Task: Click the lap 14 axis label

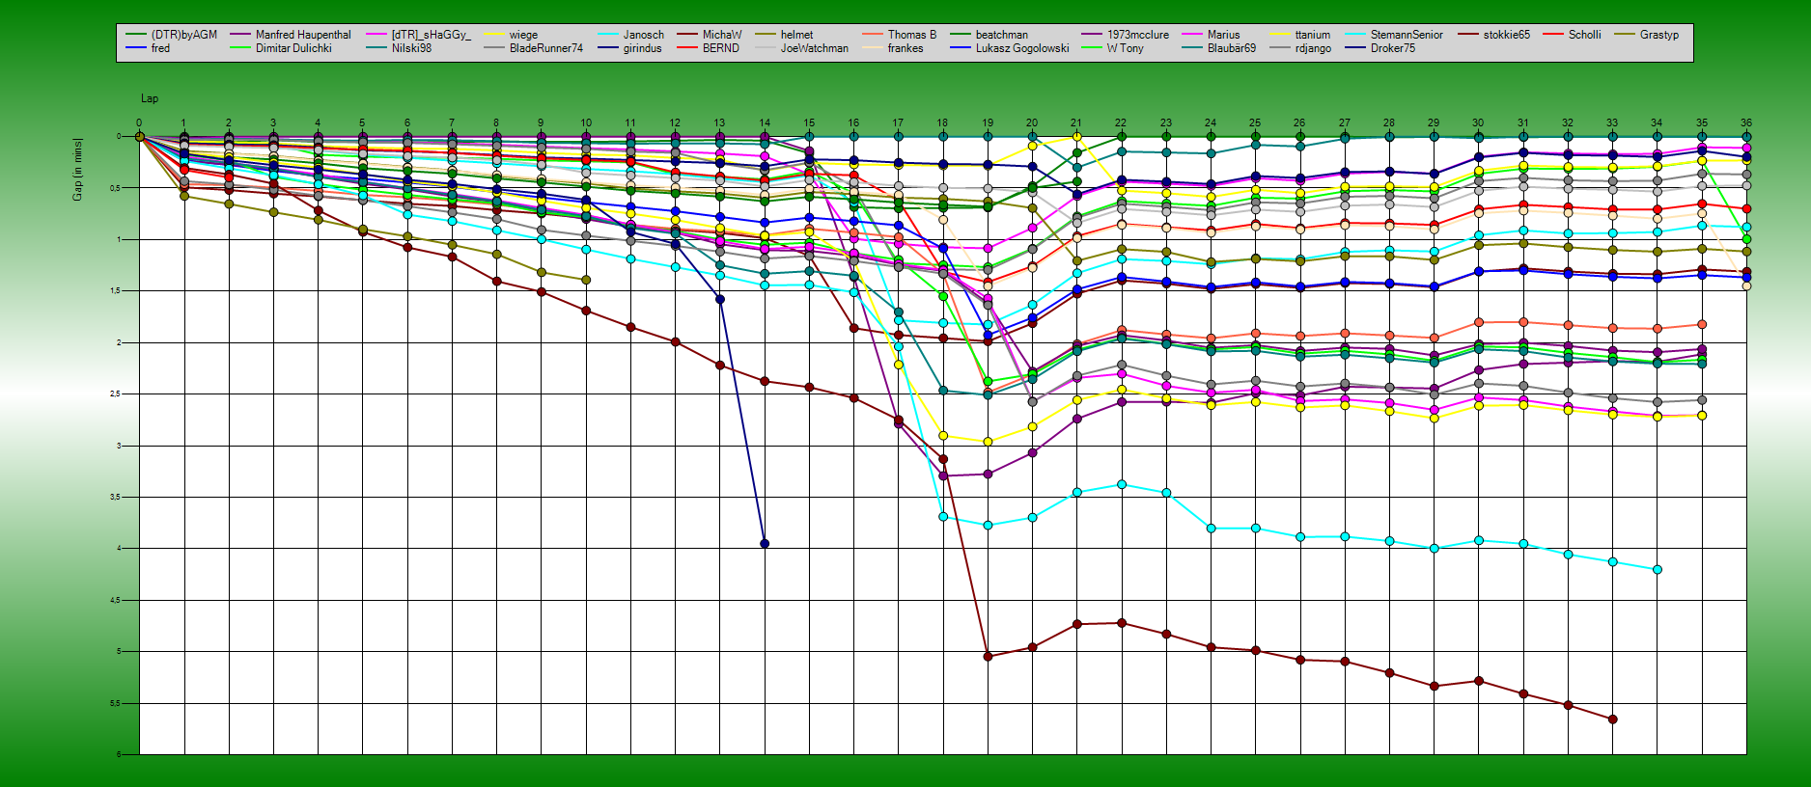Action: [x=765, y=123]
